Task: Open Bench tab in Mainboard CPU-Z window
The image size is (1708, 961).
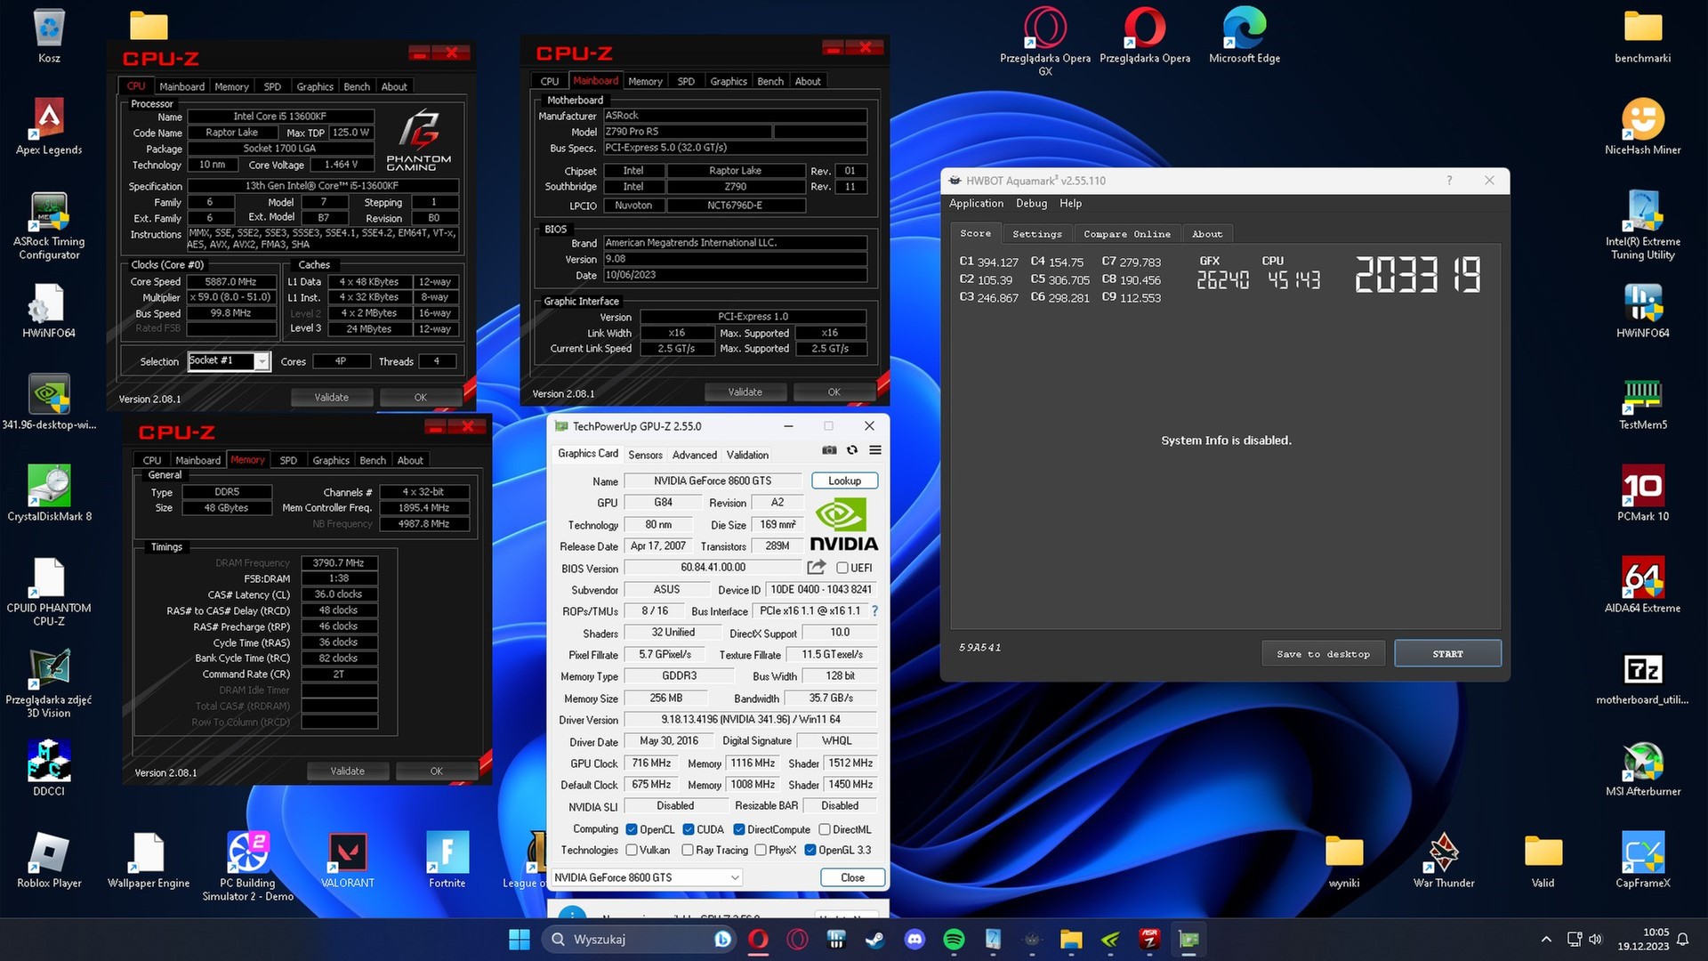Action: 770,81
